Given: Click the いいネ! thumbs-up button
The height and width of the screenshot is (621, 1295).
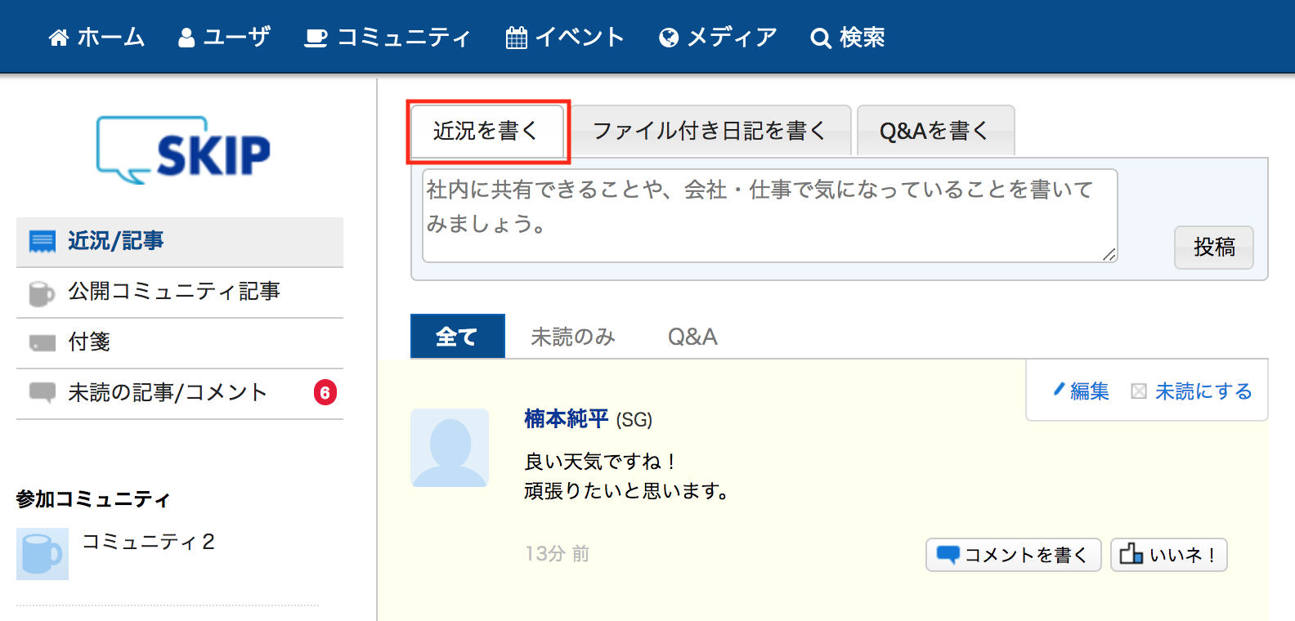Looking at the screenshot, I should tap(1168, 555).
